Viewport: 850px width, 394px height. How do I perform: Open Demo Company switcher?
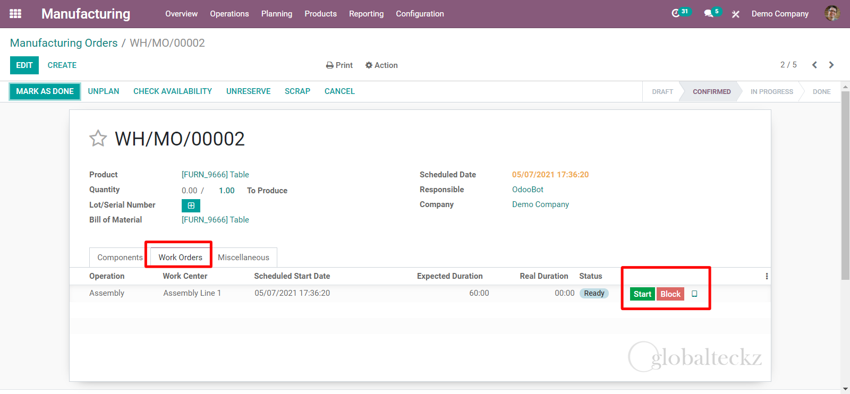click(780, 14)
